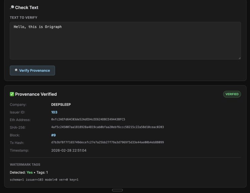This screenshot has width=250, height=193.
Task: Click the textarea resize grip handle
Action: [240, 58]
